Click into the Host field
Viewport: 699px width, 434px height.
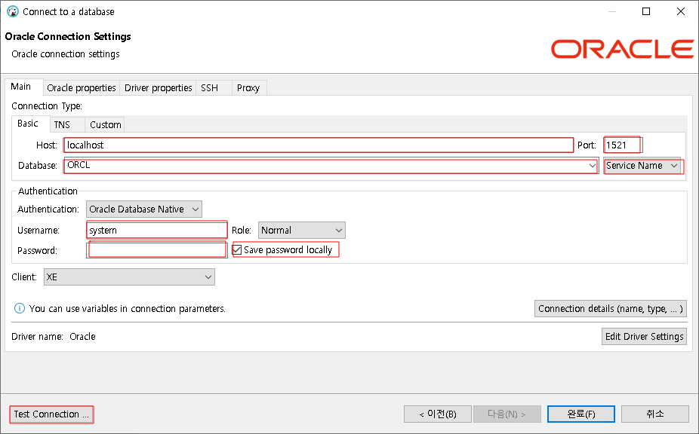(319, 145)
